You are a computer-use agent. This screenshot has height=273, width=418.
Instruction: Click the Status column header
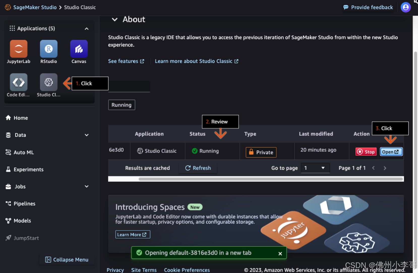(197, 134)
